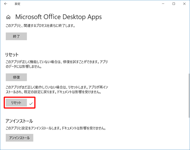This screenshot has width=190, height=150.
Task: Click the text このアプリと設定をアンインストールします
Action: (x=33, y=128)
